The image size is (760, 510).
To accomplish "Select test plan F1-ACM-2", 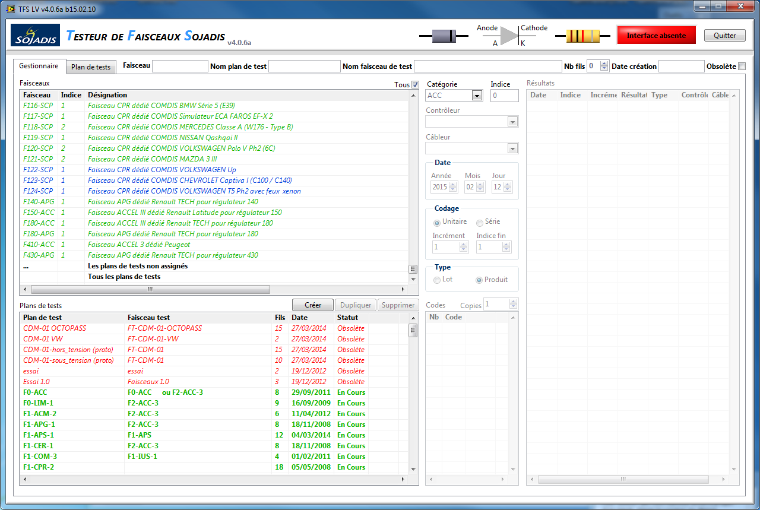I will (214, 414).
